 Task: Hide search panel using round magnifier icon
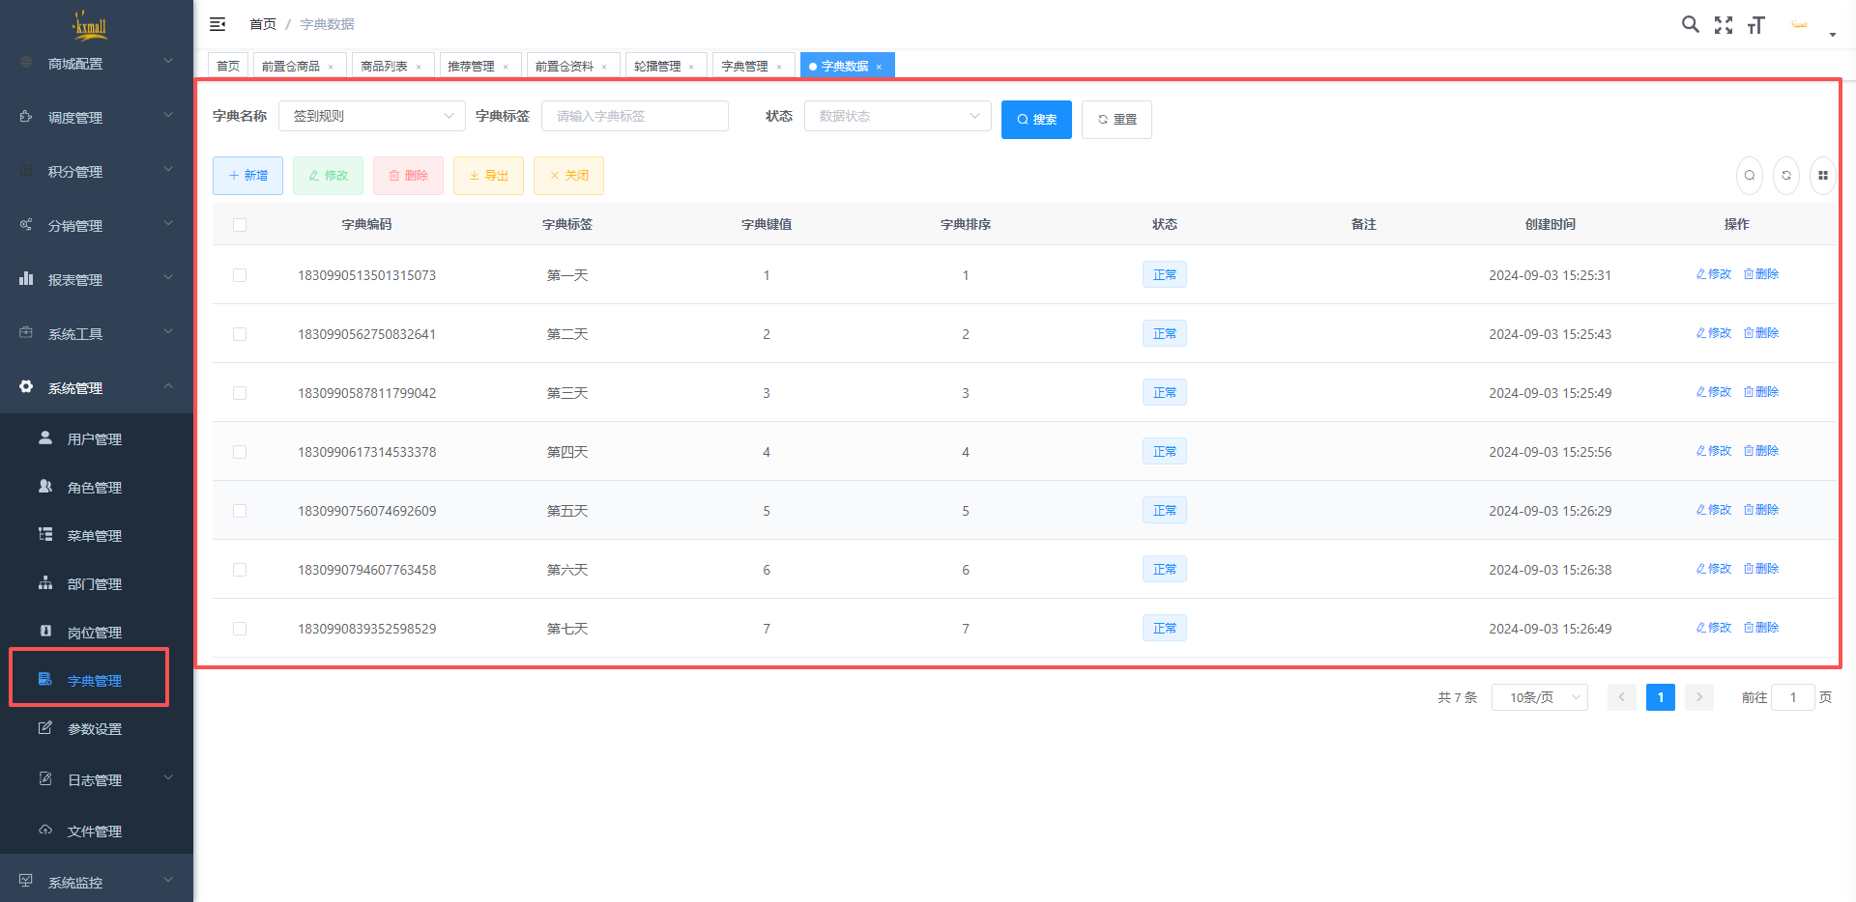click(1750, 176)
